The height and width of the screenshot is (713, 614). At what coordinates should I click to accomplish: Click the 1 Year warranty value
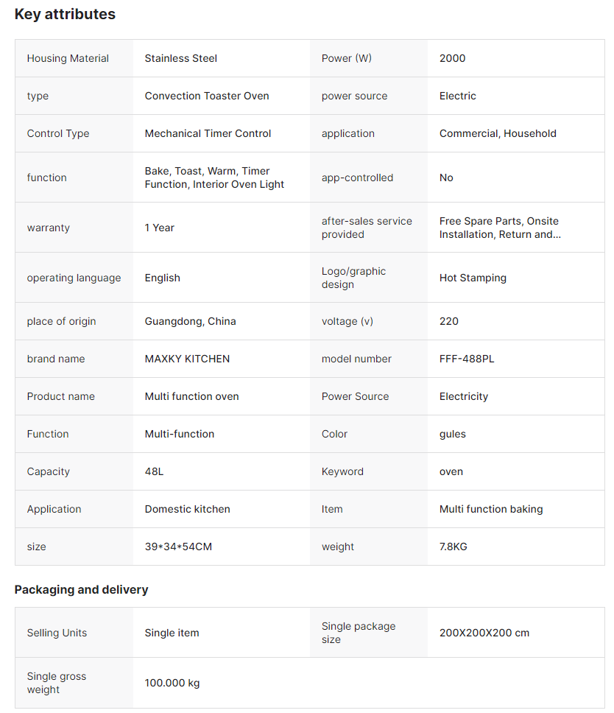(x=159, y=228)
